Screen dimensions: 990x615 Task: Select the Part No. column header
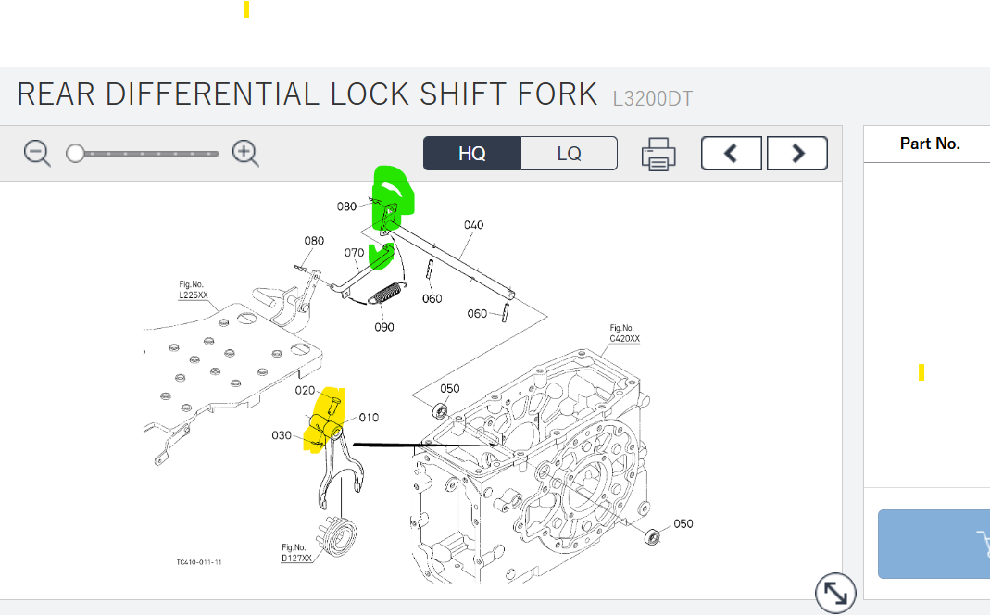[929, 144]
